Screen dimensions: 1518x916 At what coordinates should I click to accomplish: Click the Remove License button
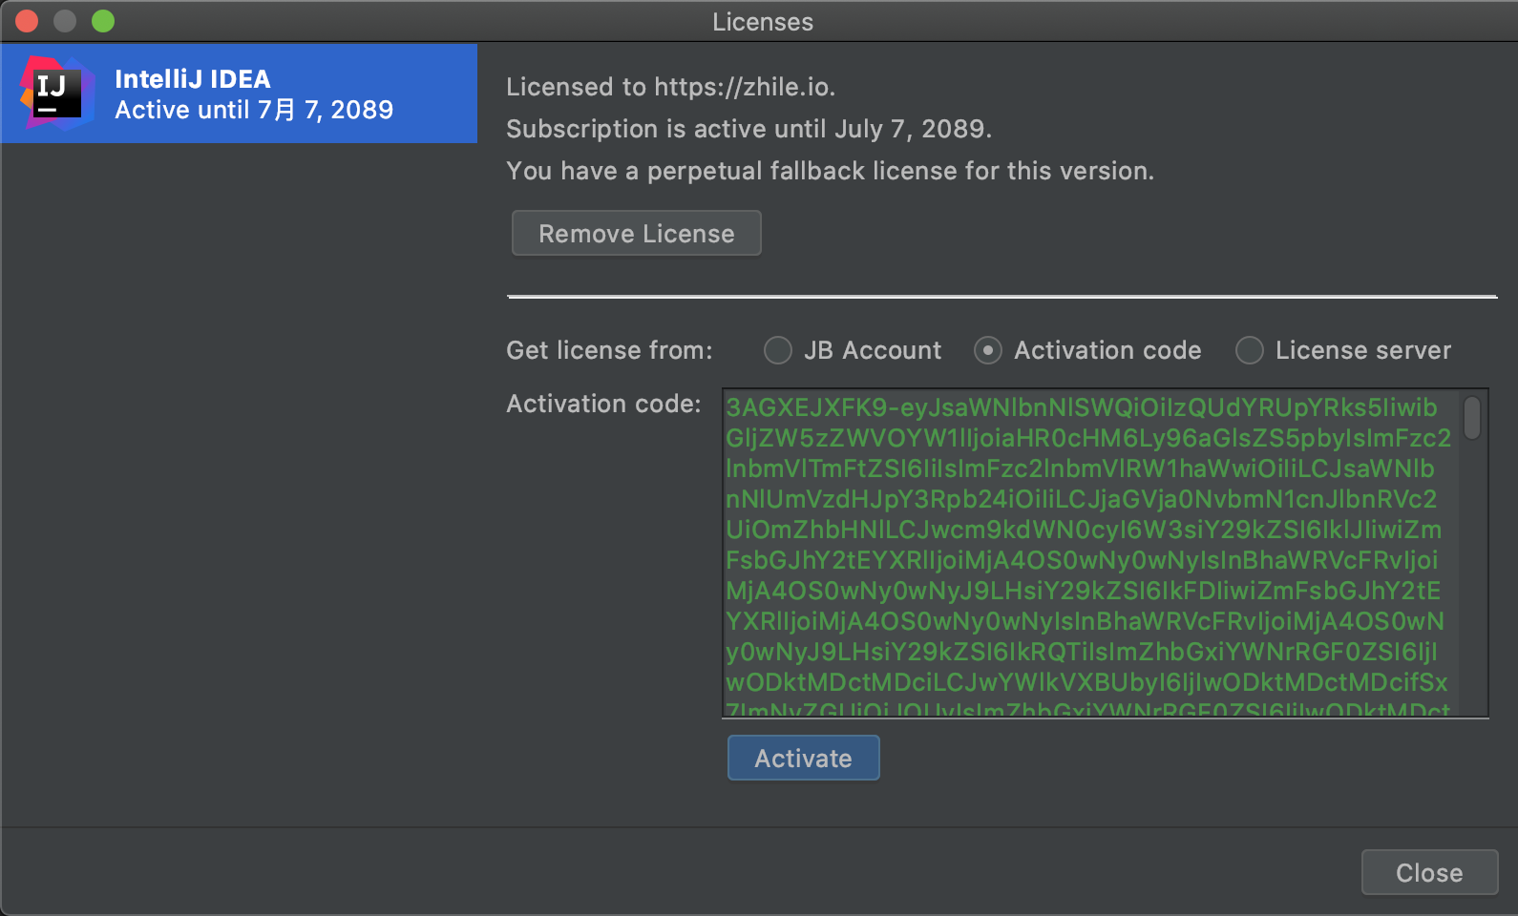click(636, 234)
